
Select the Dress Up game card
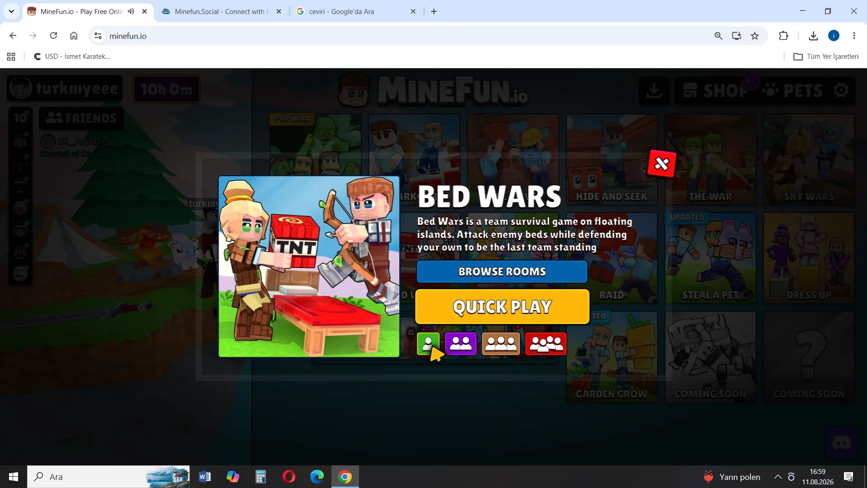click(x=809, y=258)
